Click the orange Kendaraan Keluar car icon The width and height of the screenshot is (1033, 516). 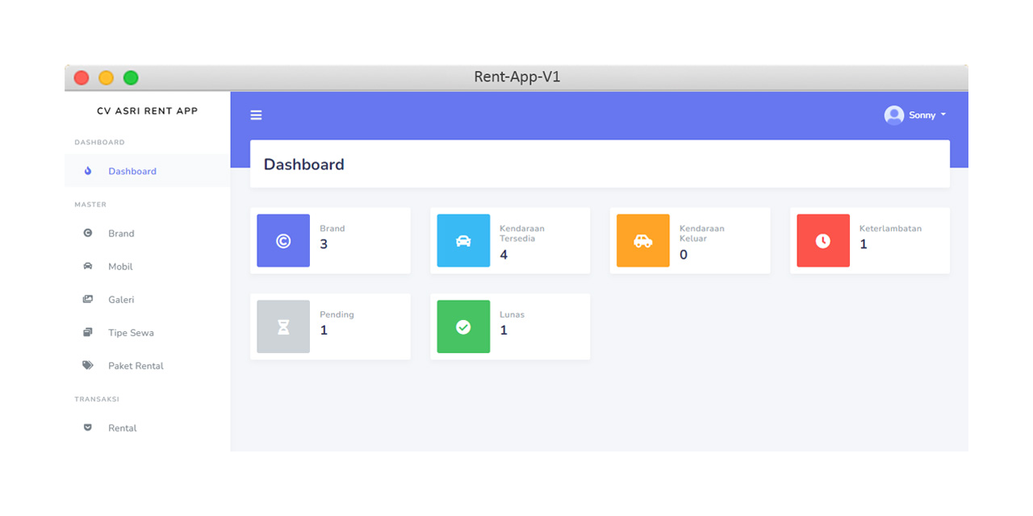coord(643,240)
